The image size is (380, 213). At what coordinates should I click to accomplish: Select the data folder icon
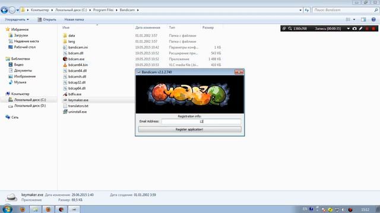coord(65,35)
